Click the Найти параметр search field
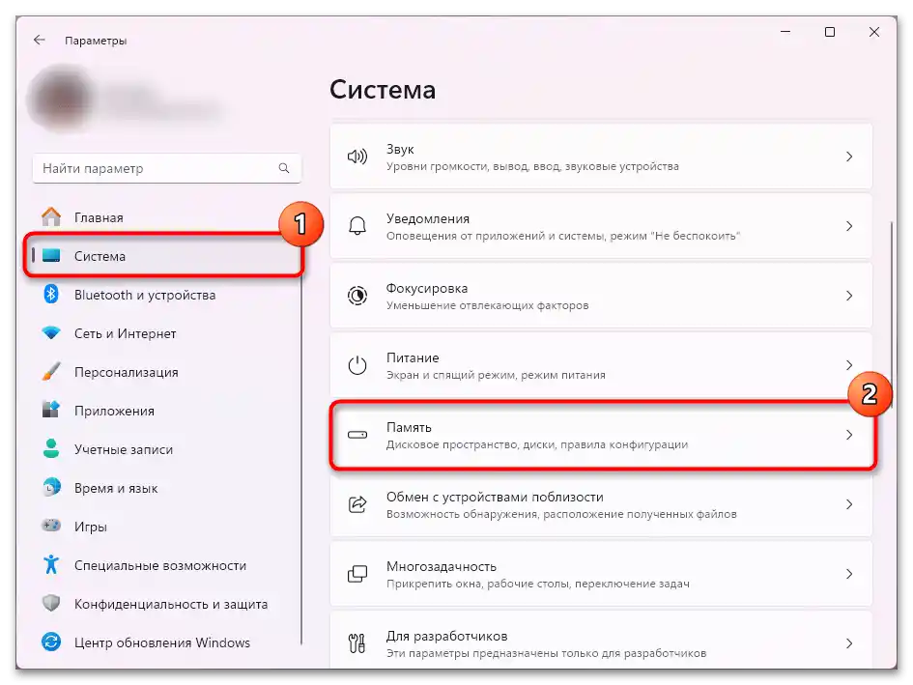This screenshot has height=685, width=913. coord(164,167)
